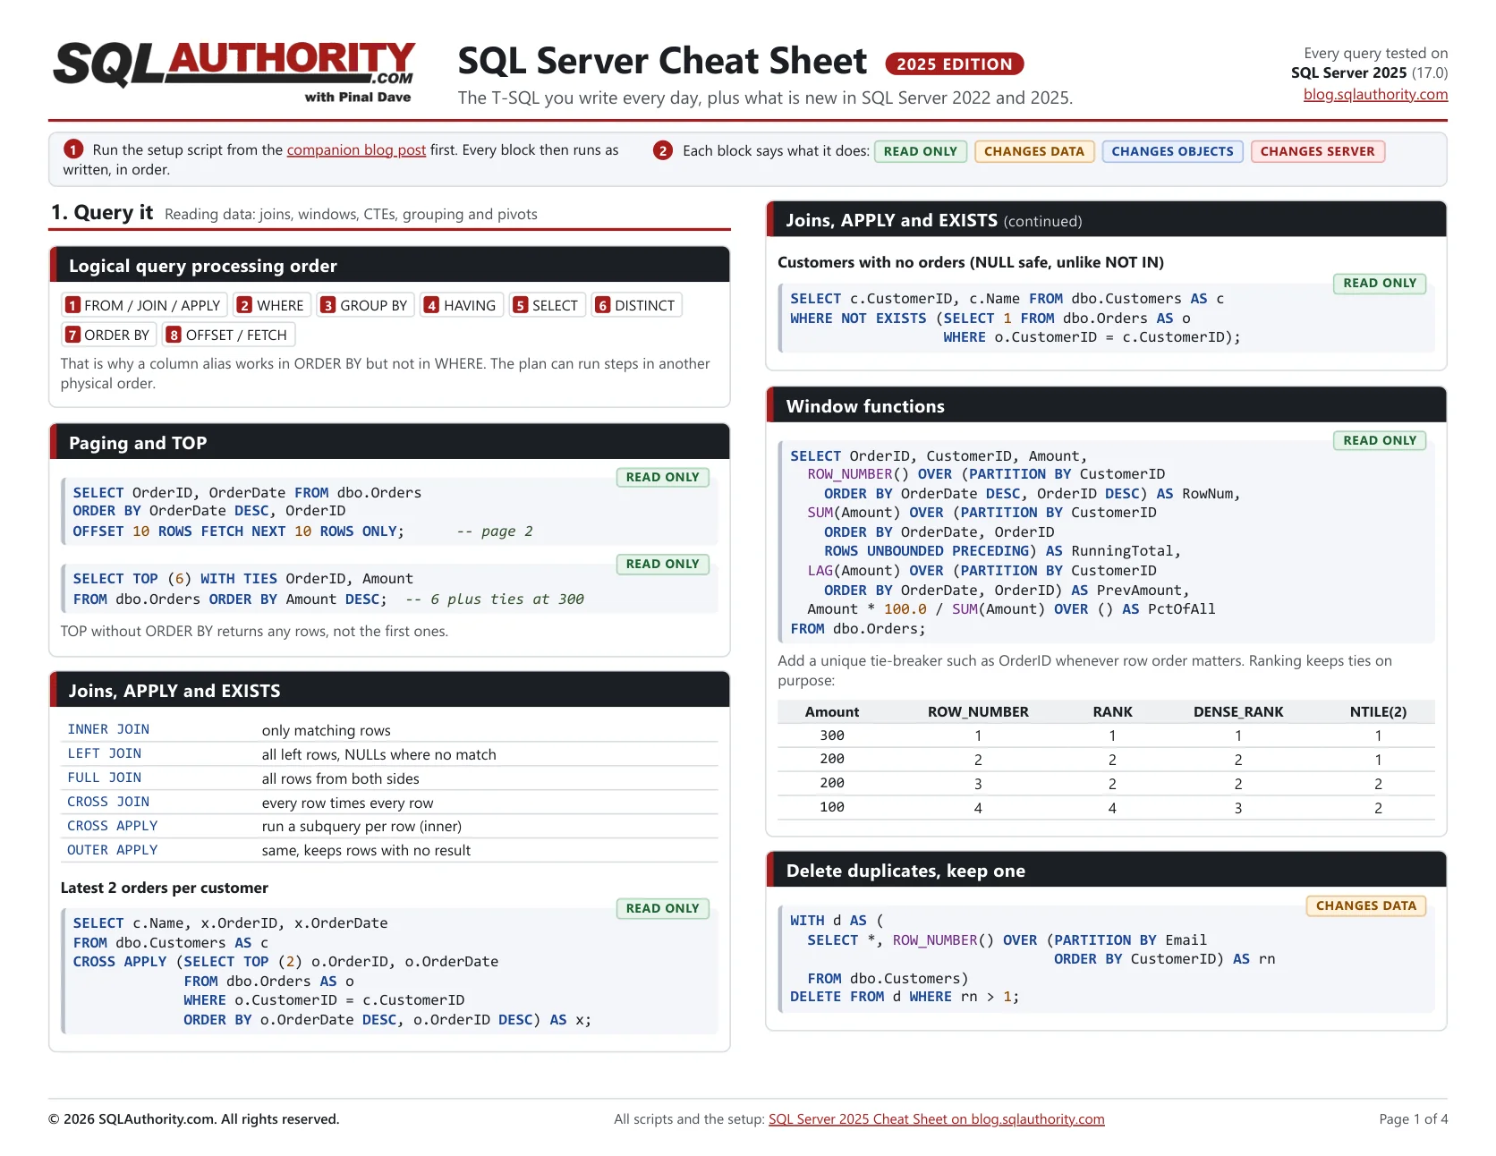The image size is (1496, 1156).
Task: Click the DENSE_RANK column header
Action: click(x=1238, y=711)
